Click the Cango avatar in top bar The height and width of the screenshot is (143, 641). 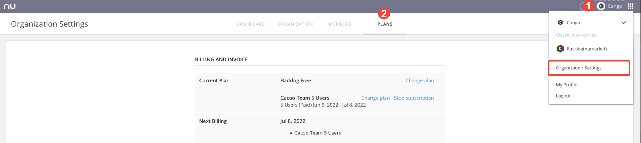point(601,6)
